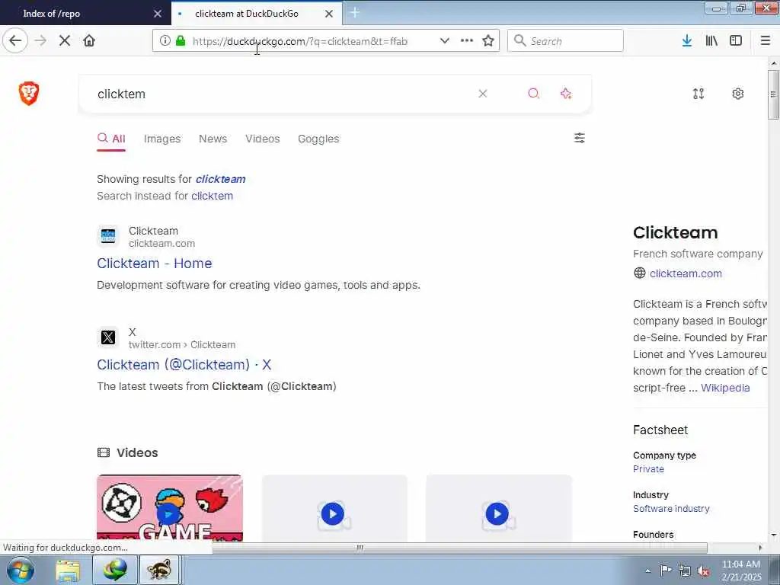Viewport: 780px width, 585px height.
Task: Open the Firefox hamburger menu
Action: (766, 41)
